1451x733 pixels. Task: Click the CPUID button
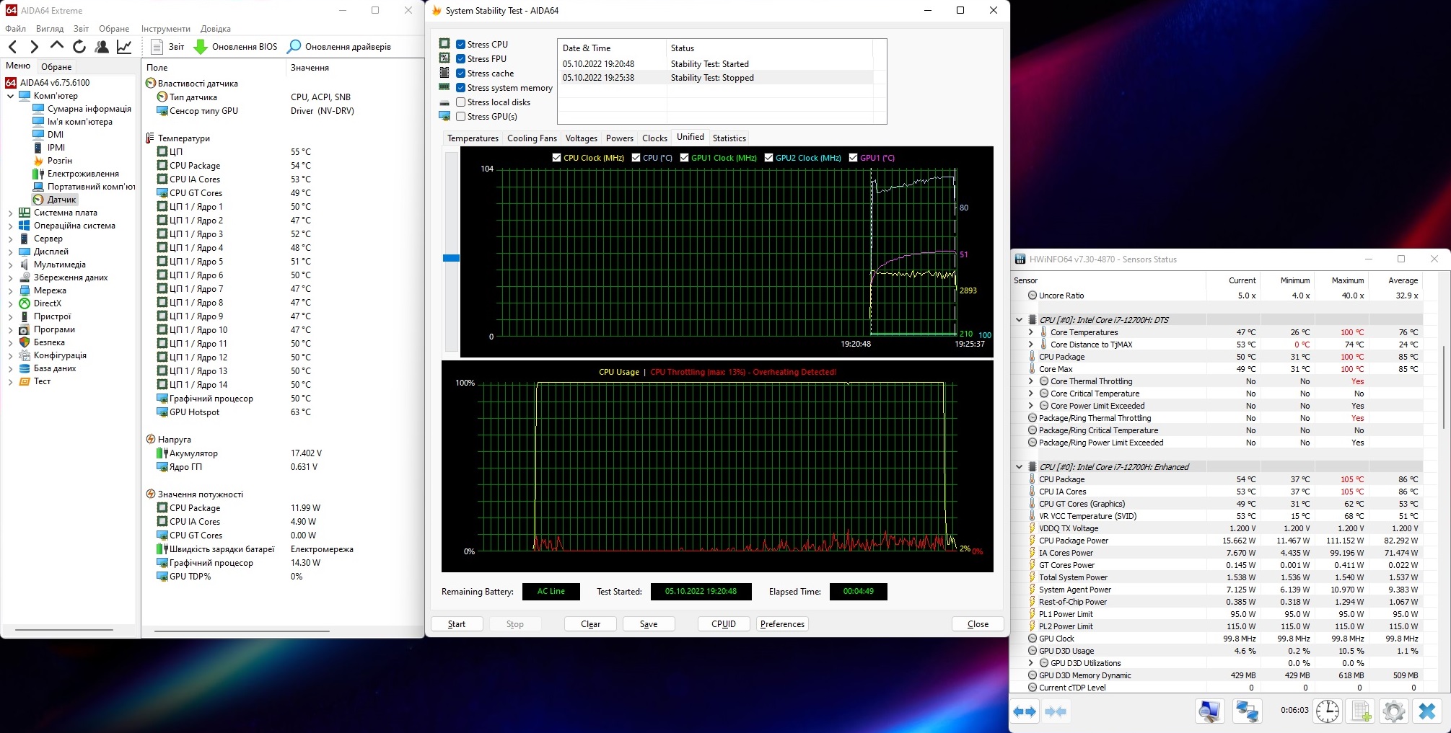724,624
